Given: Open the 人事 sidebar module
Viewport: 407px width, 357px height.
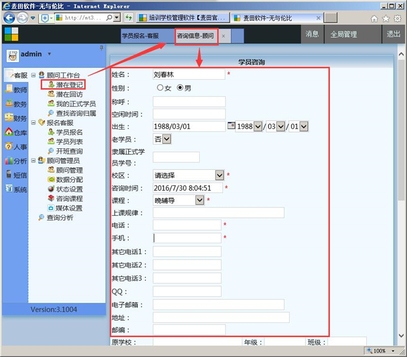Looking at the screenshot, I should 16,147.
